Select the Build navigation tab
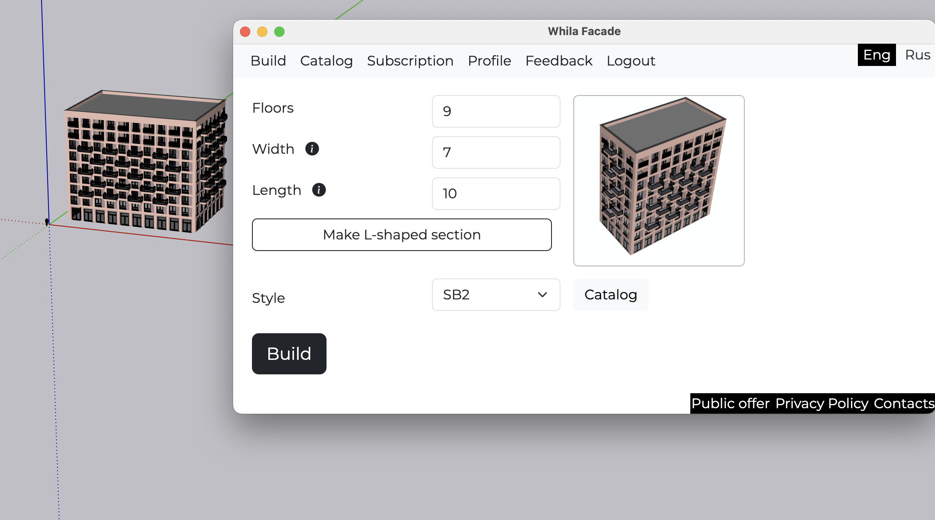Viewport: 935px width, 520px height. point(268,61)
